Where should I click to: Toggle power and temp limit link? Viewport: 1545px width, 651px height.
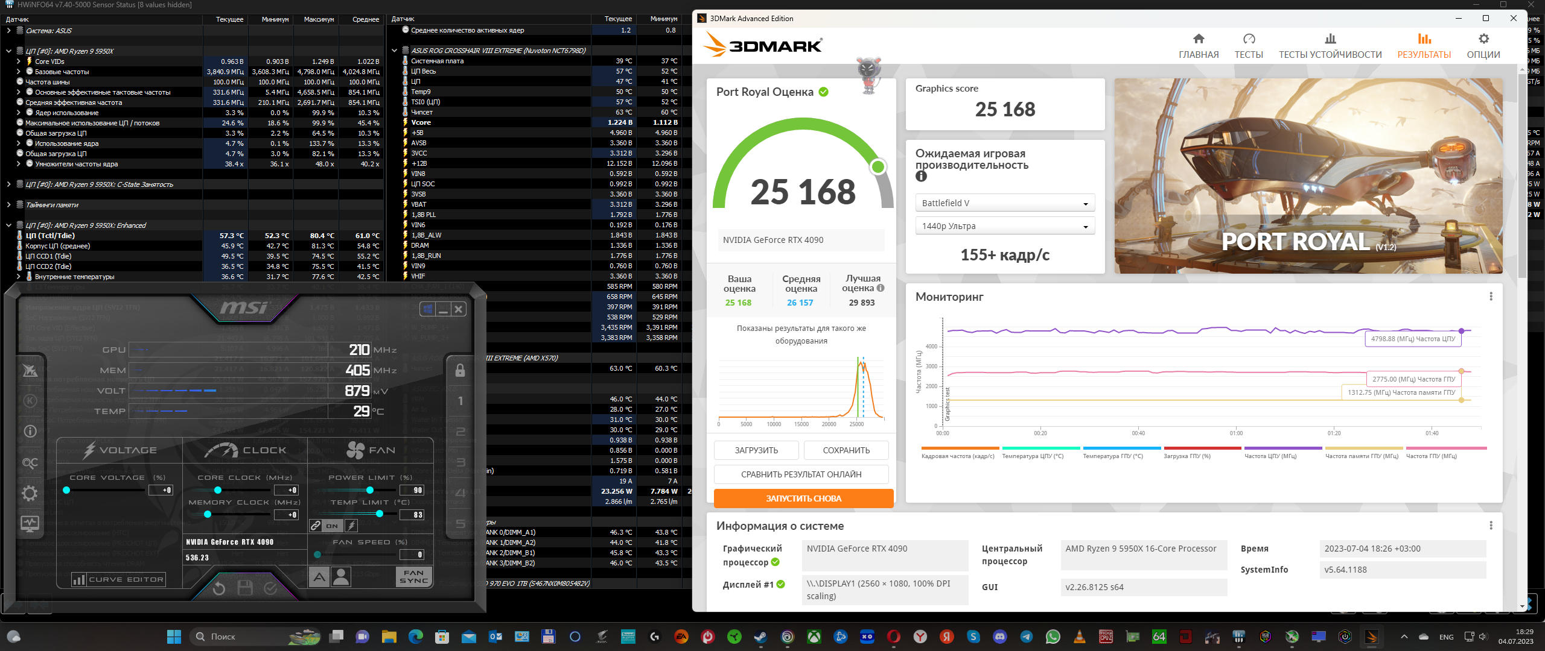[316, 526]
